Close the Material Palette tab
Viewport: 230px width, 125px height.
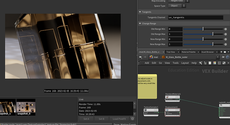198,52
